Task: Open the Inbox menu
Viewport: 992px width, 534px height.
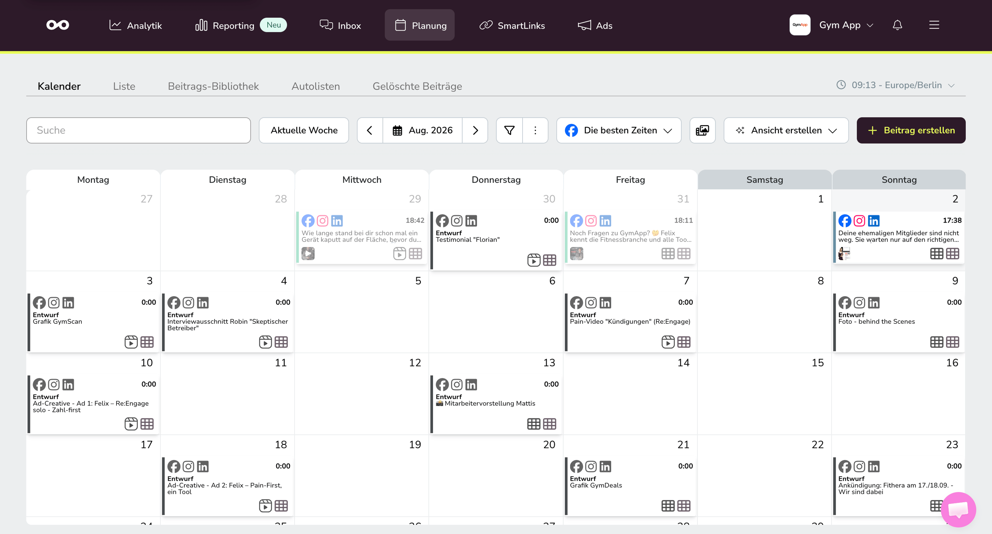Action: 340,25
